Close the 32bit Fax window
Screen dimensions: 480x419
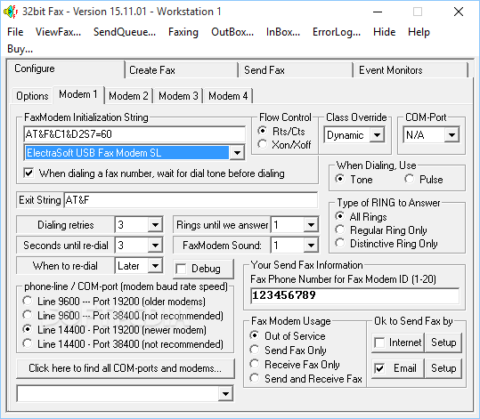(x=459, y=12)
